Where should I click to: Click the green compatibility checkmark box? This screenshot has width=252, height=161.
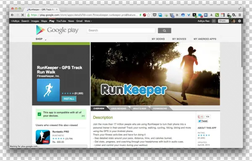(39, 114)
